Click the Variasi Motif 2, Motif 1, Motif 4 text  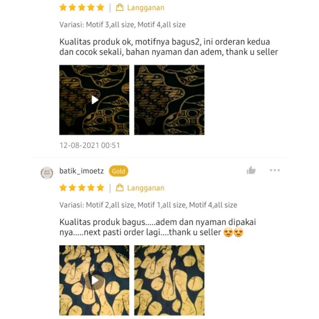(149, 205)
